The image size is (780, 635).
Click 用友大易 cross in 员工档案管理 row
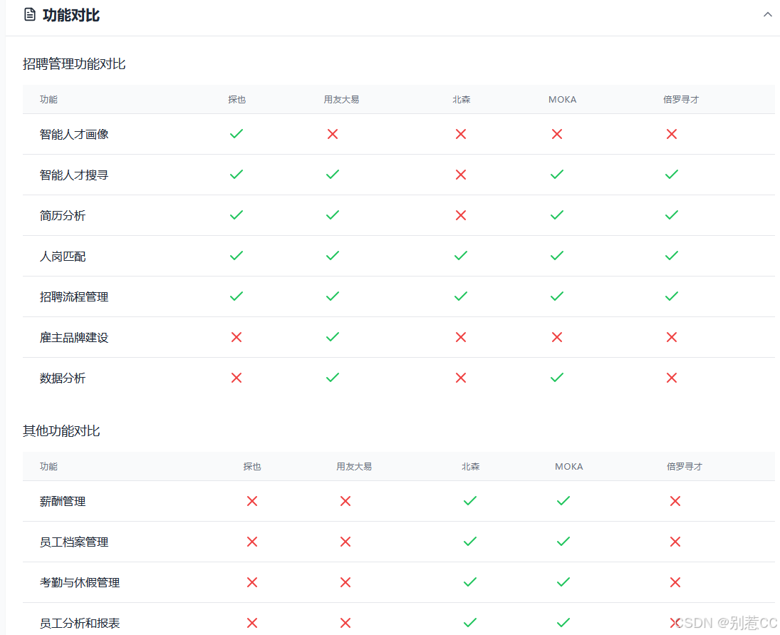345,542
